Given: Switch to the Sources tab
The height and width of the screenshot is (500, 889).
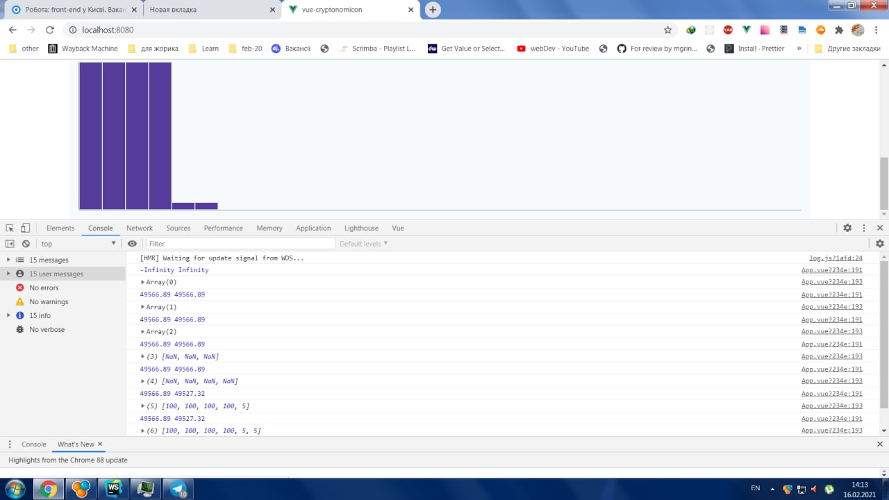Looking at the screenshot, I should 178,228.
